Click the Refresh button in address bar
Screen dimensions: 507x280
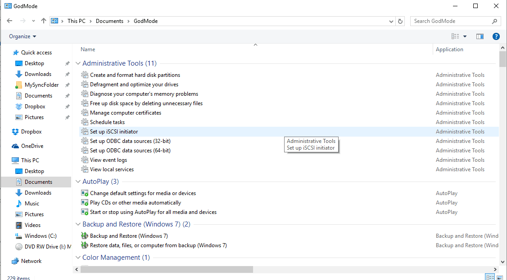click(x=401, y=21)
